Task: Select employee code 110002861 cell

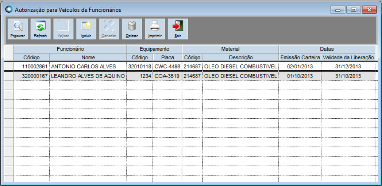Action: click(32, 67)
